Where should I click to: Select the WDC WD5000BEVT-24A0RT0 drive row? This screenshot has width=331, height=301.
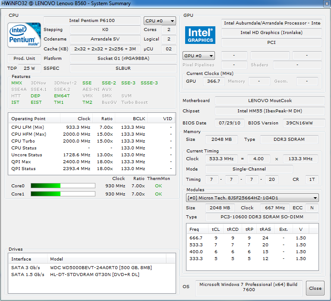[x=92, y=267]
